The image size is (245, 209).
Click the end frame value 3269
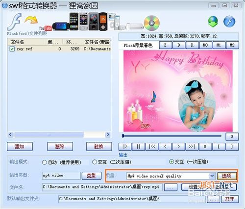pos(75,49)
